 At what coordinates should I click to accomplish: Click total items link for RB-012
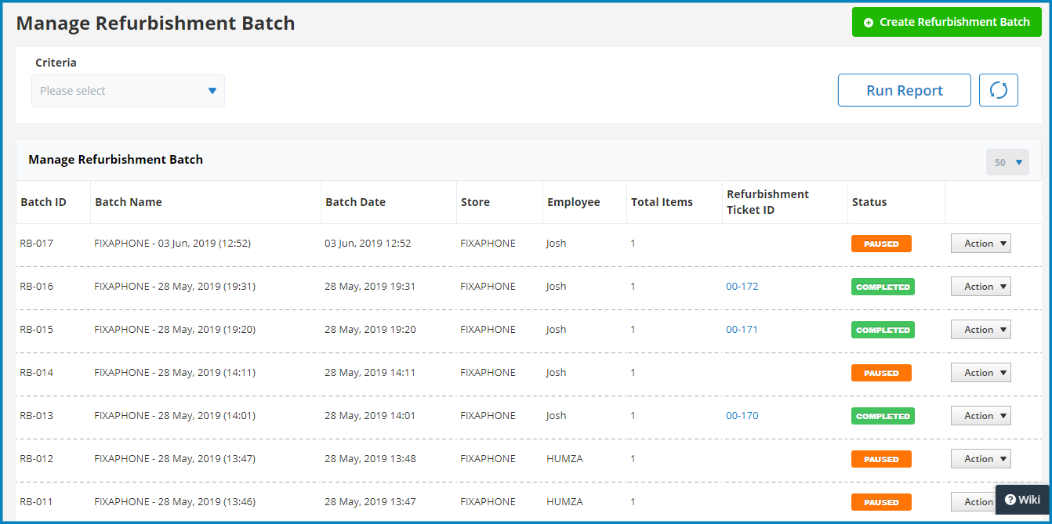pyautogui.click(x=633, y=459)
